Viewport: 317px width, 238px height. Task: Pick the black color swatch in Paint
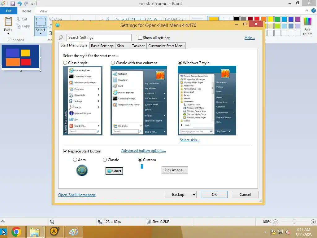coord(236,19)
